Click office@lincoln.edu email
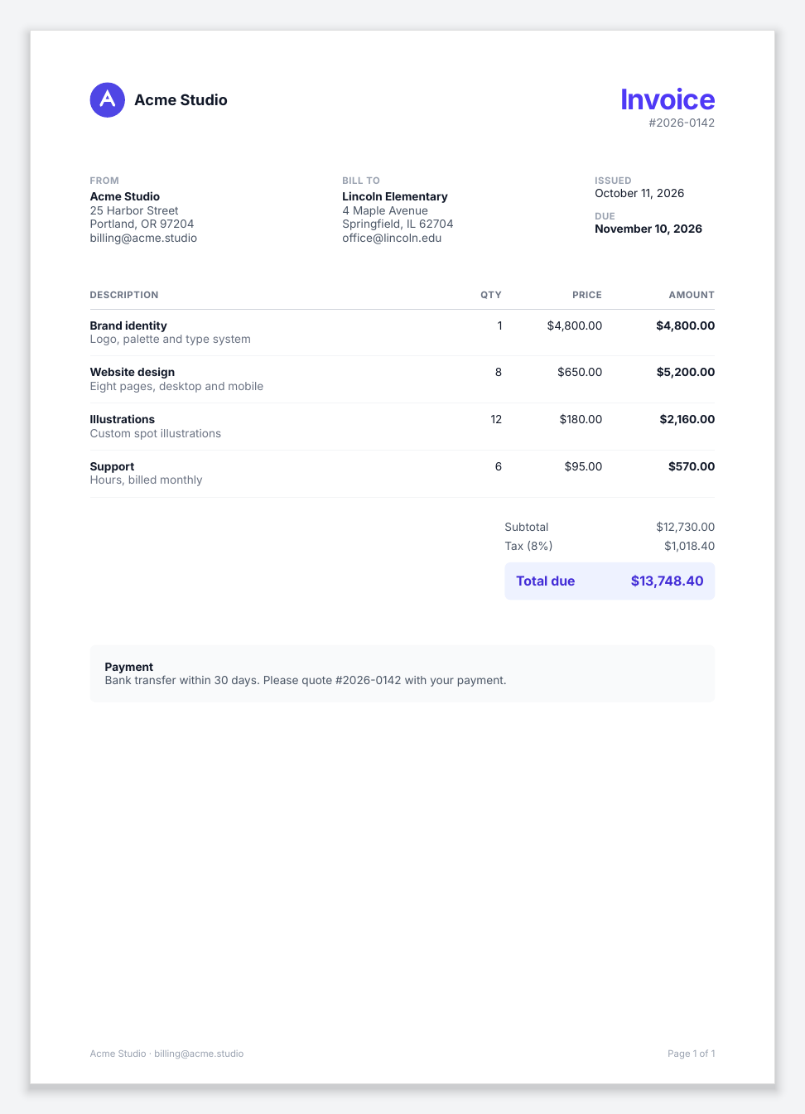The width and height of the screenshot is (805, 1114). pos(392,238)
